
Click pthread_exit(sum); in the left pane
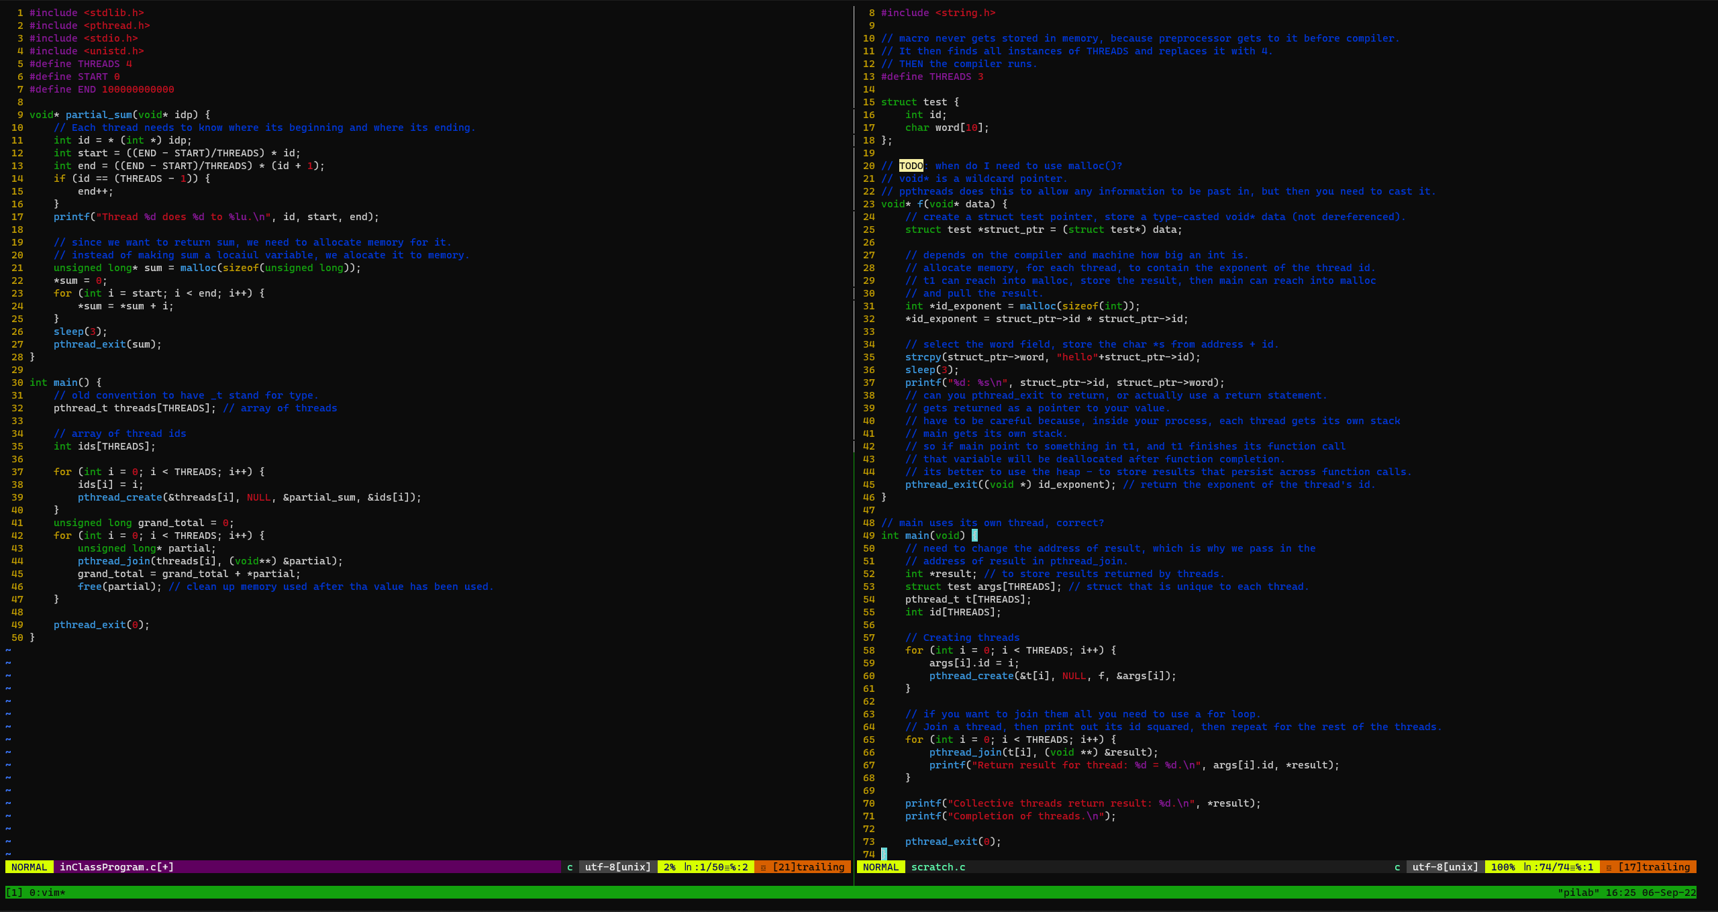point(107,344)
